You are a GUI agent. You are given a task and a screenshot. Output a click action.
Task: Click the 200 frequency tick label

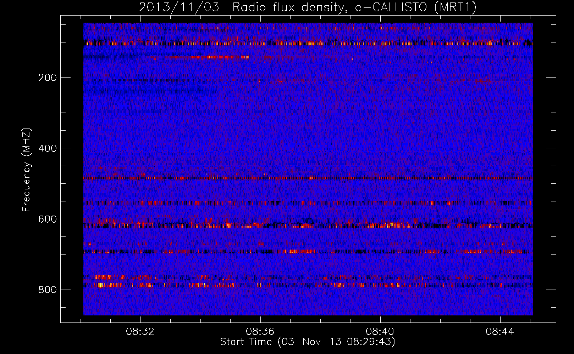pyautogui.click(x=48, y=78)
